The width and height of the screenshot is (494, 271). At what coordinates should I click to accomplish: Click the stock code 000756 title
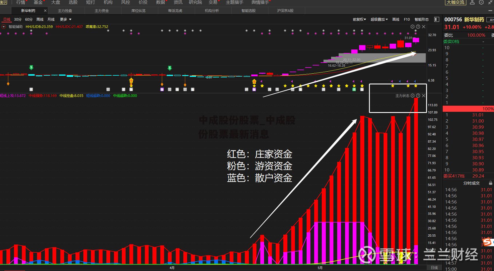click(453, 20)
